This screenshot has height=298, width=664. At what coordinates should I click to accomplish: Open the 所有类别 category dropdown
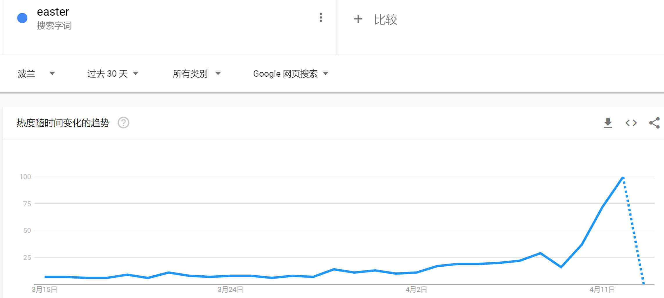pos(197,73)
